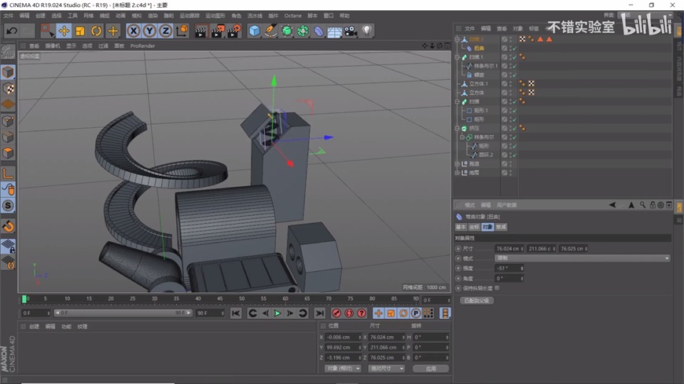Toggle the green check for 螺旋
Viewport: 684px width, 384px height.
pyautogui.click(x=513, y=75)
